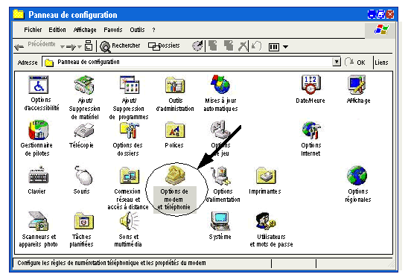Click the address field Panneau de configuration
This screenshot has height=277, width=411.
coord(188,62)
